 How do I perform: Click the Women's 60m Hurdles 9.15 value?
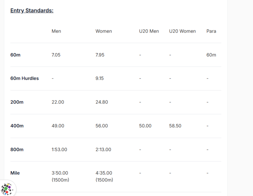click(99, 78)
